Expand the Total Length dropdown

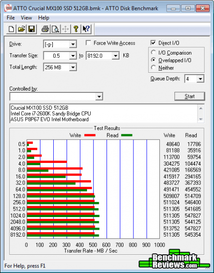73,67
